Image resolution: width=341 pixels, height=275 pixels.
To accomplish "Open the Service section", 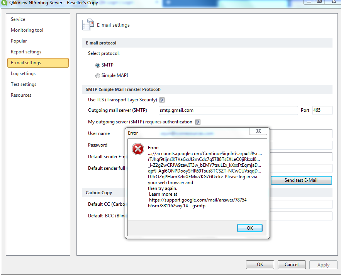I will pos(18,19).
